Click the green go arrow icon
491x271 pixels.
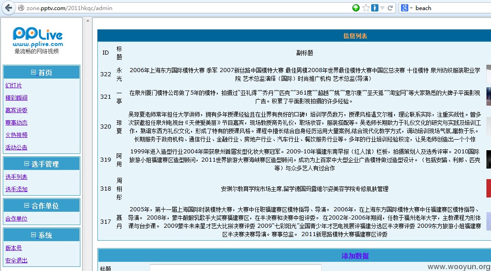(x=356, y=8)
